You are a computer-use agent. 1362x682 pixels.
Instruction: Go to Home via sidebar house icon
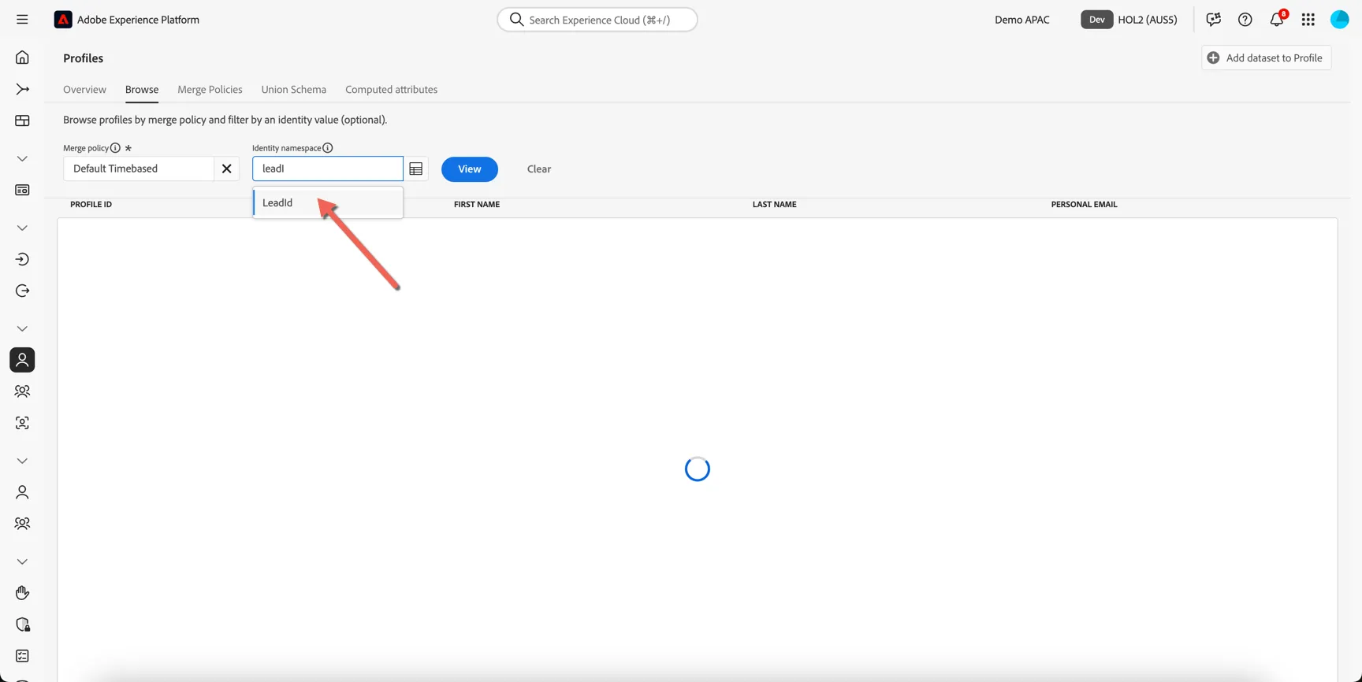22,57
